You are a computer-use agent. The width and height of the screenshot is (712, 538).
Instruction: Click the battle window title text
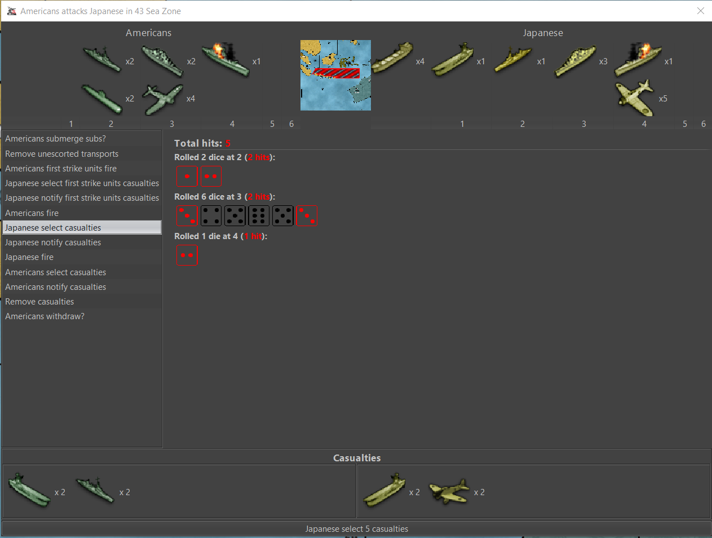coord(100,11)
